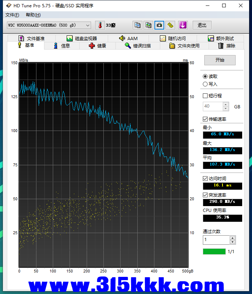Open the 帮助(H) help menu
This screenshot has height=294, width=252.
(33, 15)
